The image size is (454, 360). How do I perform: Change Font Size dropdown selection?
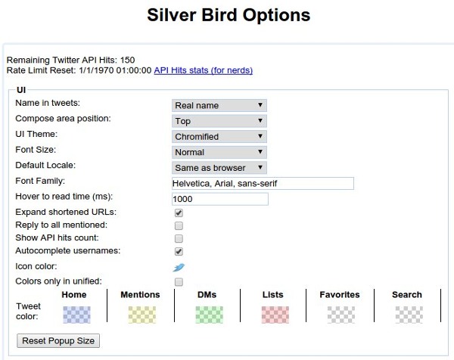[x=219, y=152]
